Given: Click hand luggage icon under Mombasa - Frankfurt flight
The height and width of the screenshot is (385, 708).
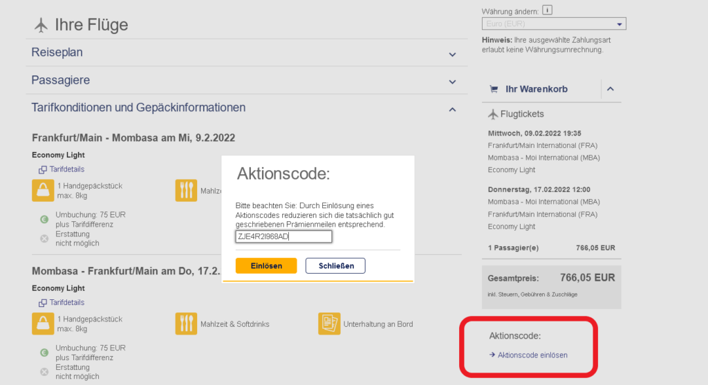Looking at the screenshot, I should pyautogui.click(x=43, y=323).
